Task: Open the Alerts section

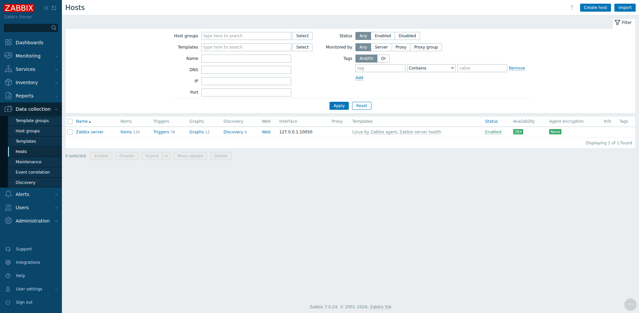Action: coord(22,194)
